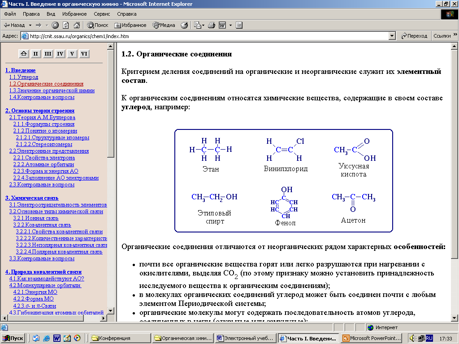Click the Go (Переход) button
The width and height of the screenshot is (459, 344).
[x=414, y=36]
